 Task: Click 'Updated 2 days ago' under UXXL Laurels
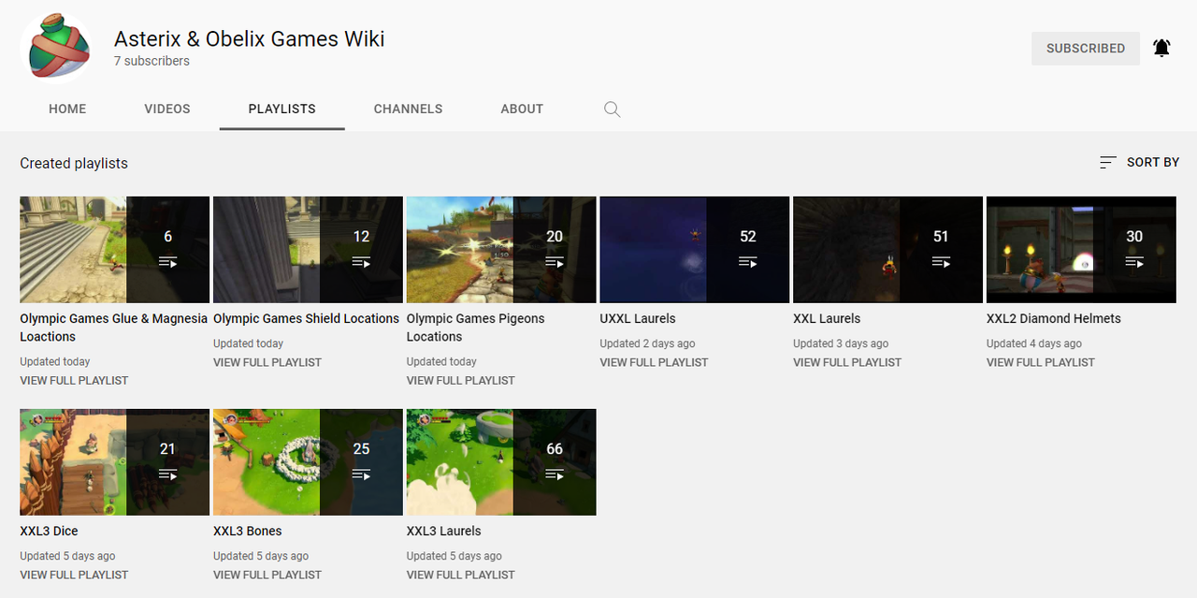pos(647,343)
